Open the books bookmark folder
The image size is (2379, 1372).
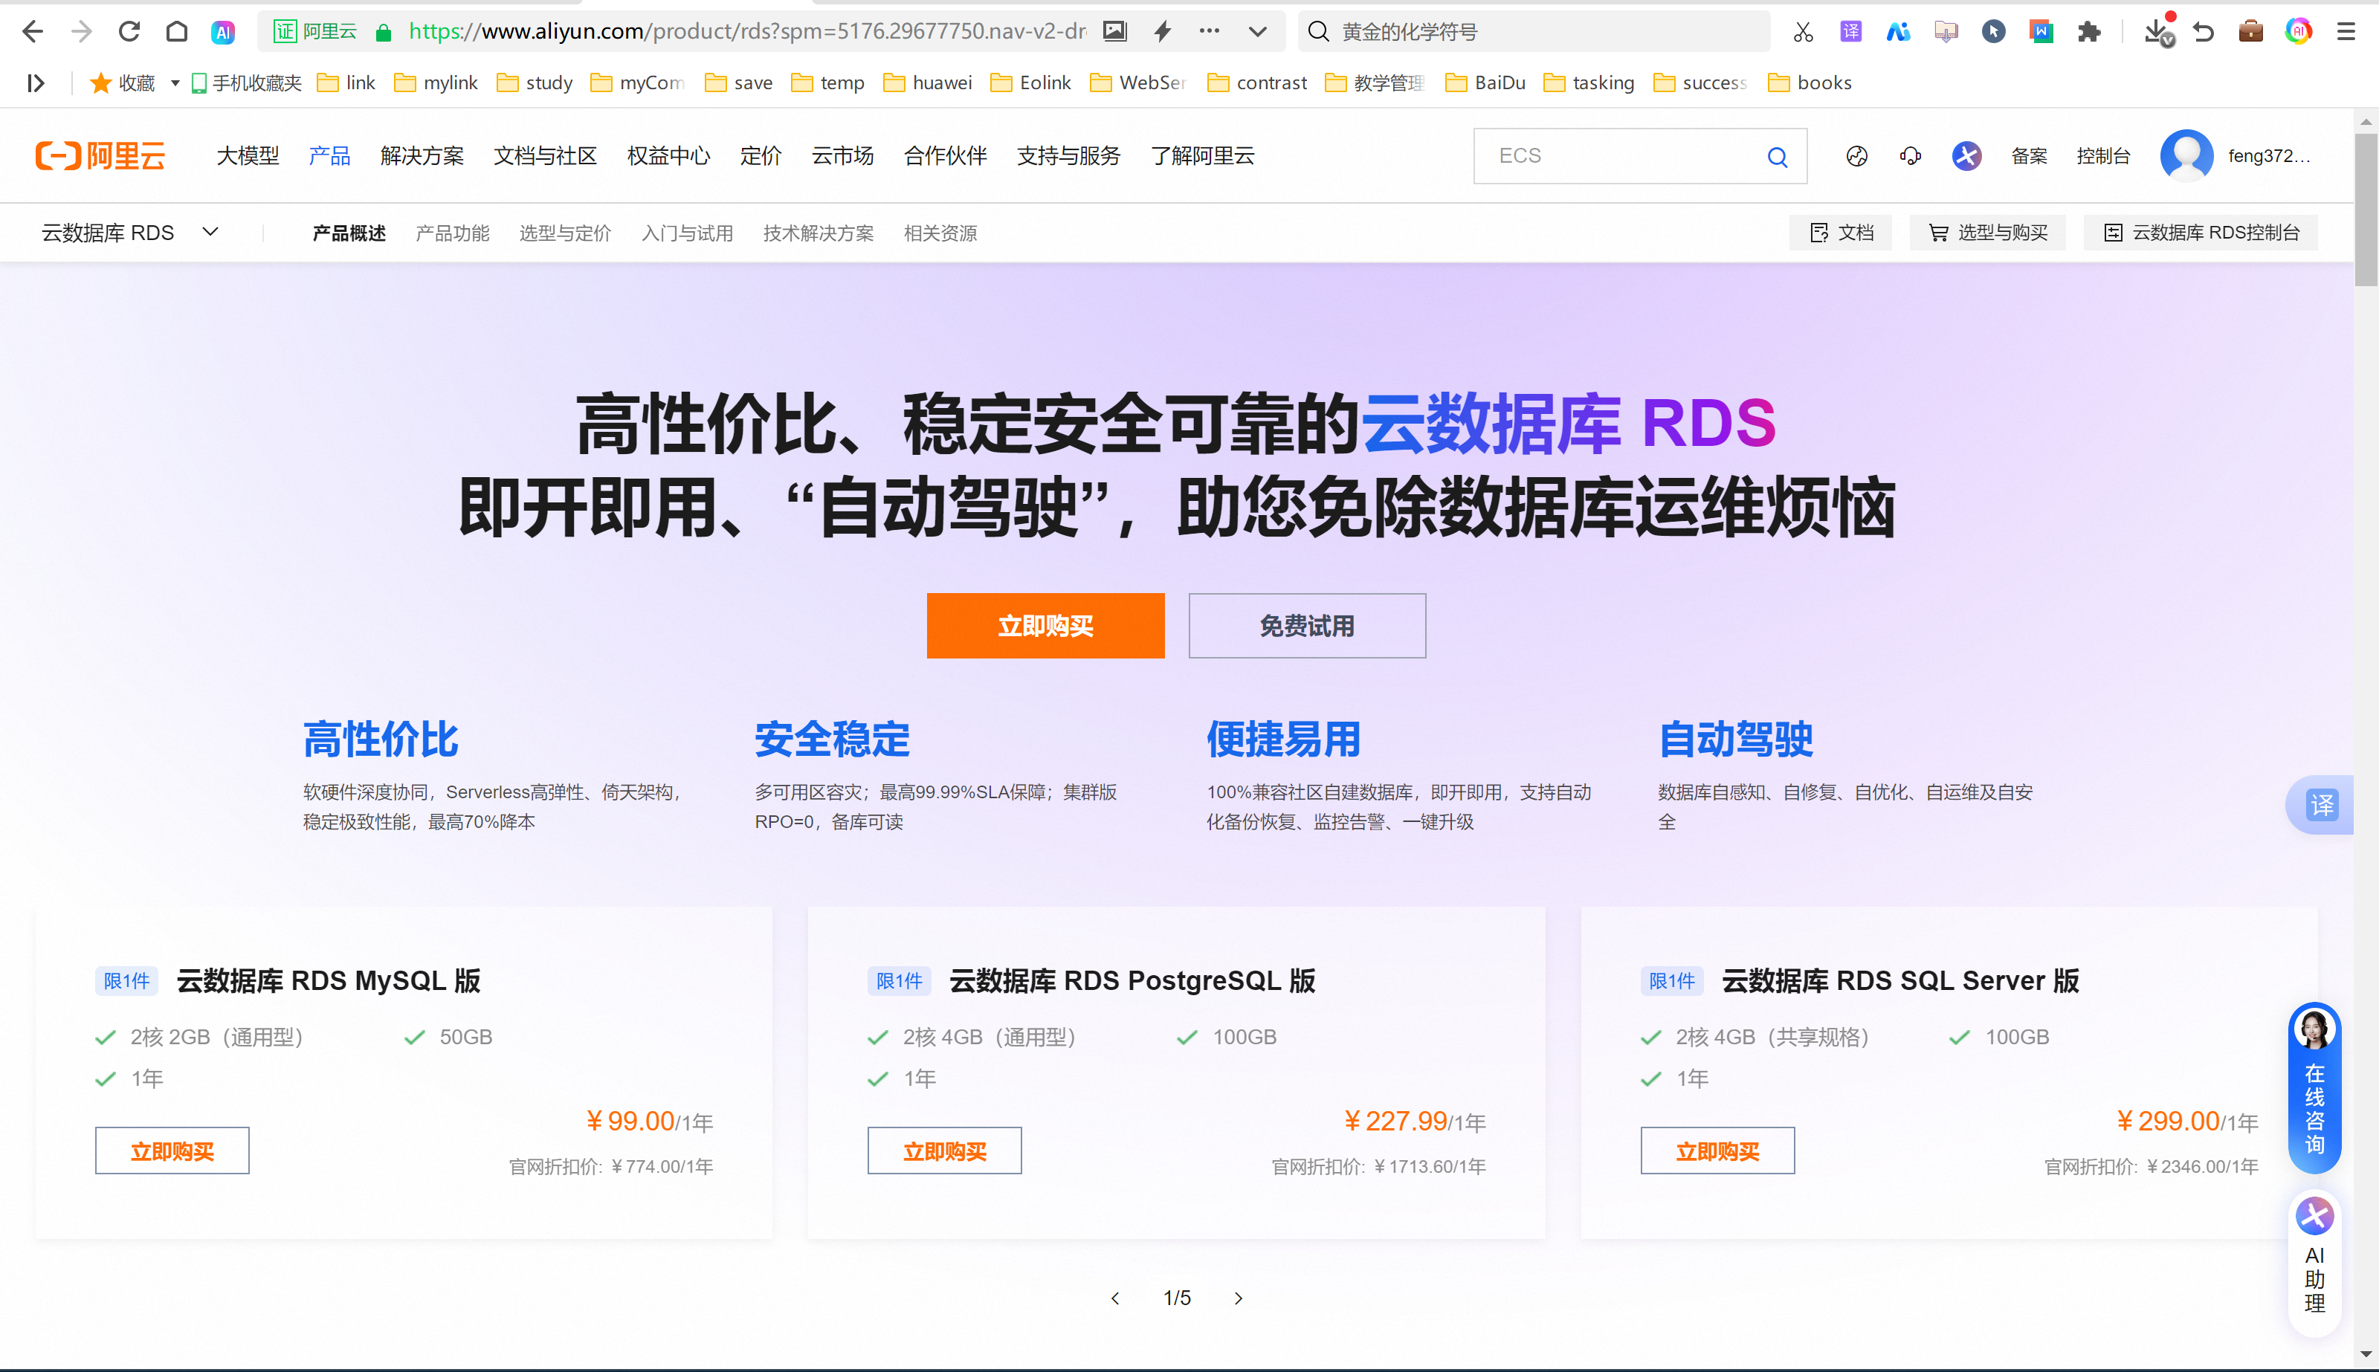point(1810,83)
